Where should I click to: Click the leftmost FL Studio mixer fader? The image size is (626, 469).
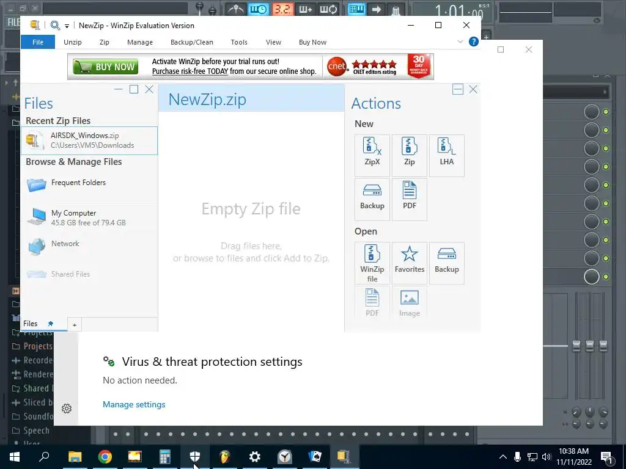576,346
